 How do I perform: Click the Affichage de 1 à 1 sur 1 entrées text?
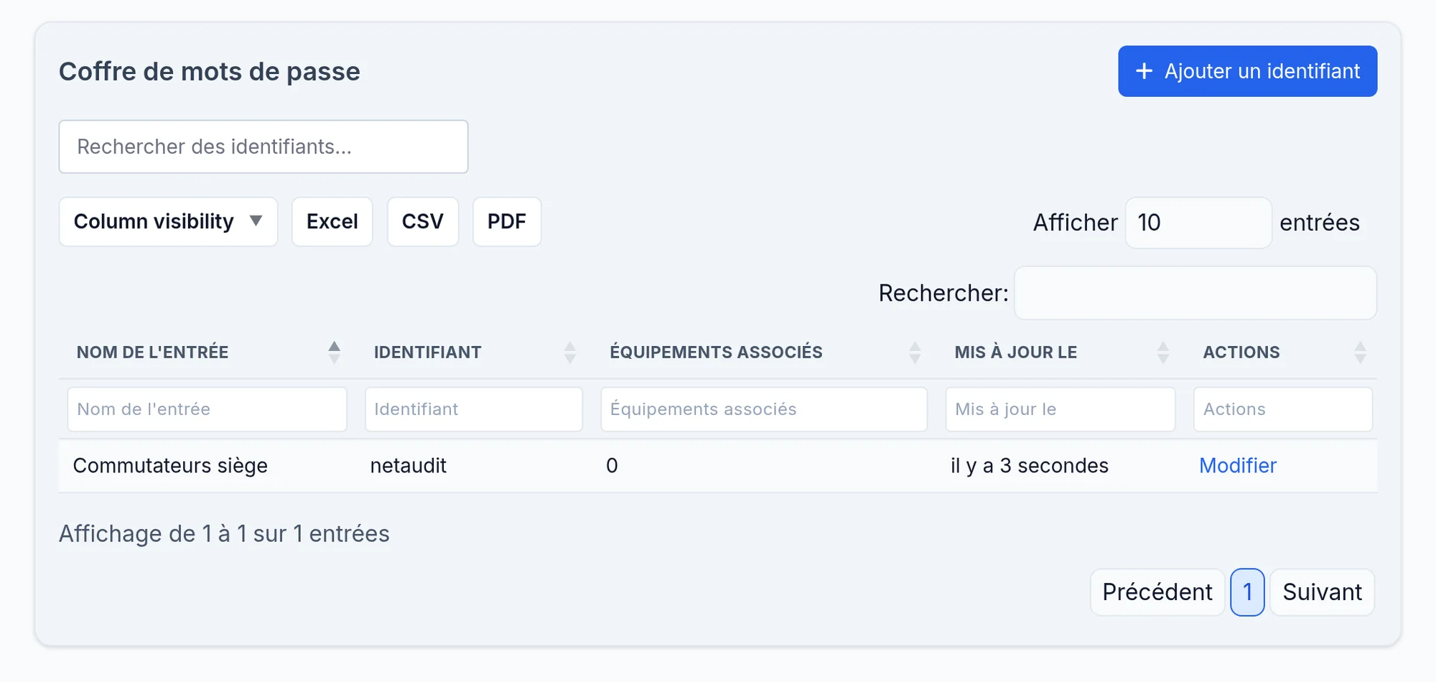coord(224,533)
